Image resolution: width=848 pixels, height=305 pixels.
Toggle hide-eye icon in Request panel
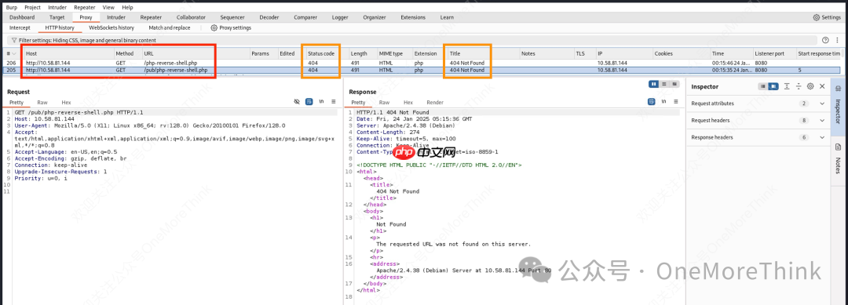pyautogui.click(x=296, y=101)
